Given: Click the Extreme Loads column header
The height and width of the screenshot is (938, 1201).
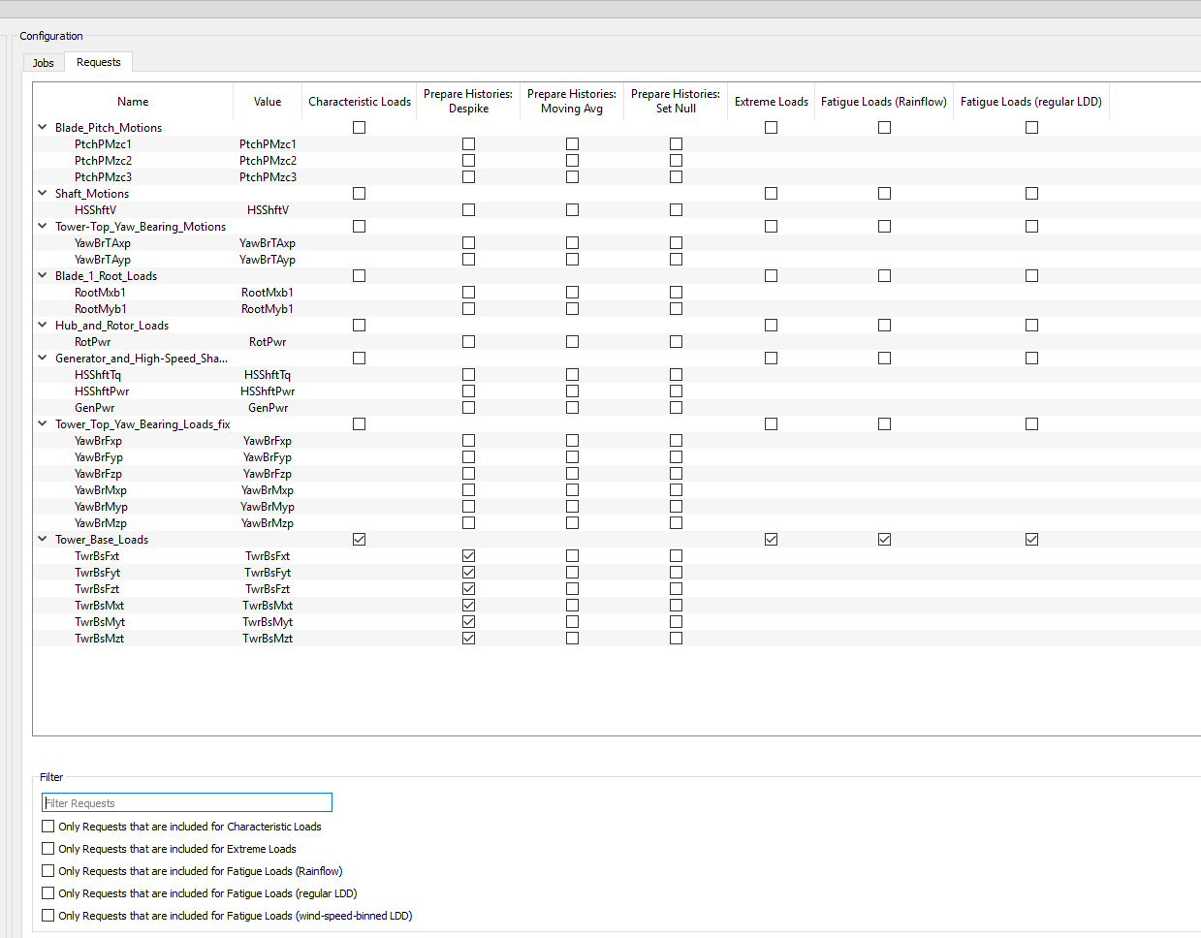Looking at the screenshot, I should (x=771, y=102).
